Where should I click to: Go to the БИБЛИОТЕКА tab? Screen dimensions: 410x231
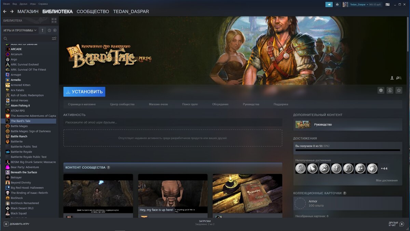57,11
